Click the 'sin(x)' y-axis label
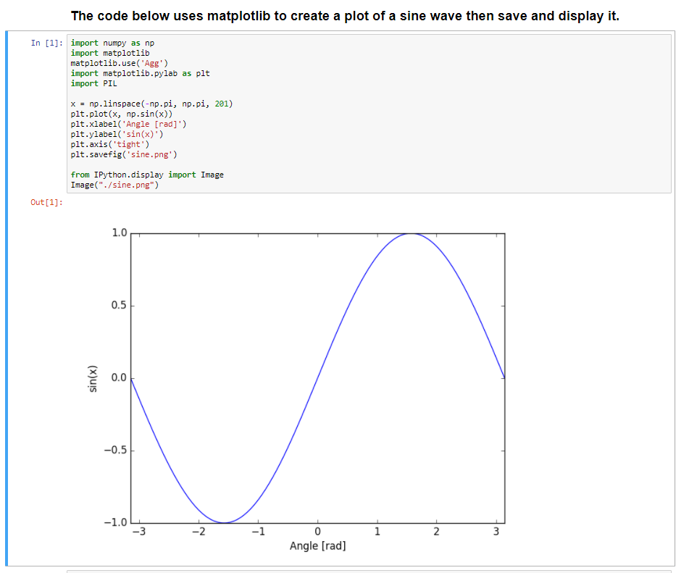 click(92, 378)
